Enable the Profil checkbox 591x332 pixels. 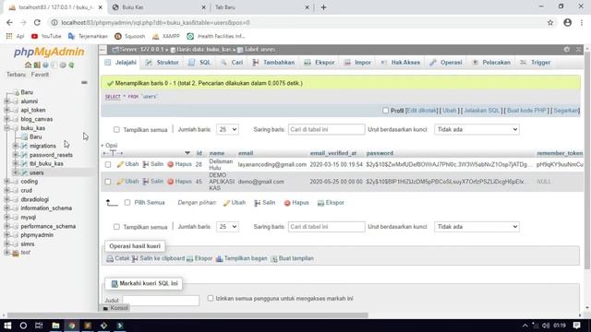pyautogui.click(x=385, y=111)
